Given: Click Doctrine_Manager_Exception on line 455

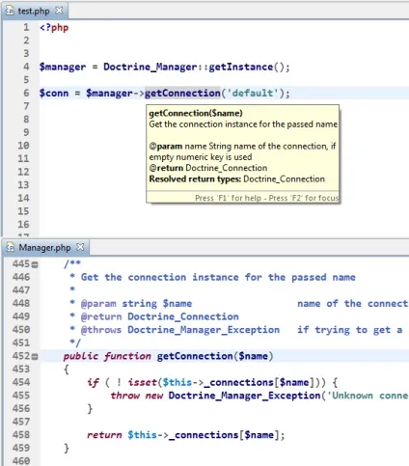Looking at the screenshot, I should pos(244,396).
